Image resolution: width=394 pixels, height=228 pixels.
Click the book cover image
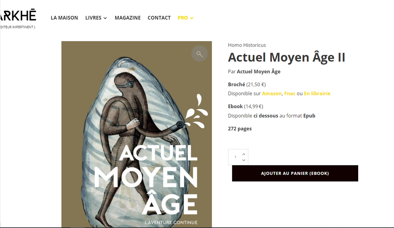click(137, 134)
